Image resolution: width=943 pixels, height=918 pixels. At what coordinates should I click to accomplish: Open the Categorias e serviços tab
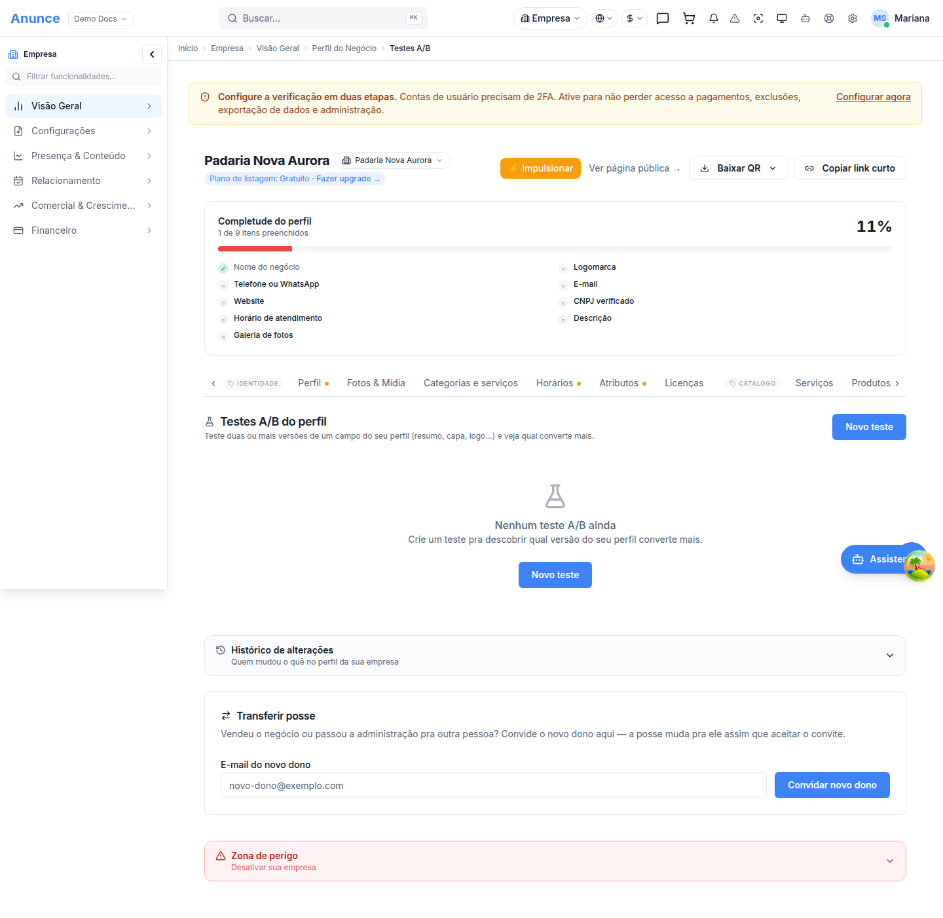pyautogui.click(x=471, y=383)
